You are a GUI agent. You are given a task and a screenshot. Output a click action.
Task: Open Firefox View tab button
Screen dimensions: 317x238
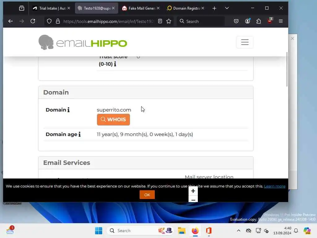22,8
